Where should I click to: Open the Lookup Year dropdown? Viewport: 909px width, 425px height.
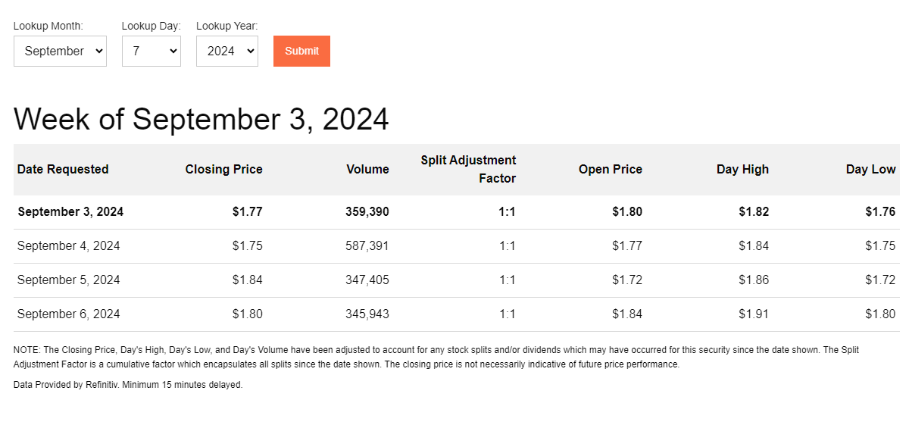click(226, 51)
